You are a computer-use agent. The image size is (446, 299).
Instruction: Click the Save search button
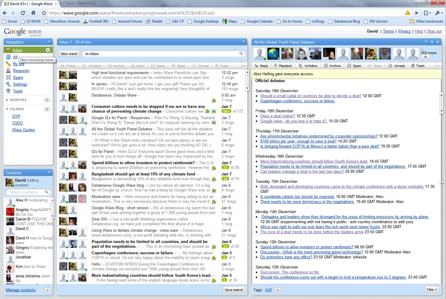pos(234,289)
